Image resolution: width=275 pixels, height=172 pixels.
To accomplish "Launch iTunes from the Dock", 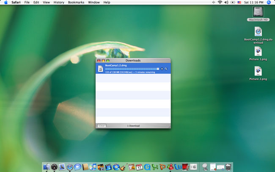I will click(x=93, y=167).
